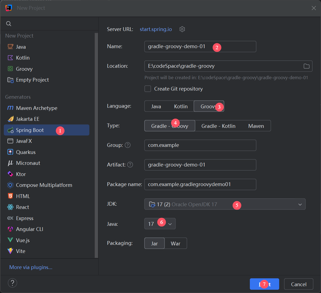Select War packaging
Viewport: 321px width, 293px height.
pos(175,243)
